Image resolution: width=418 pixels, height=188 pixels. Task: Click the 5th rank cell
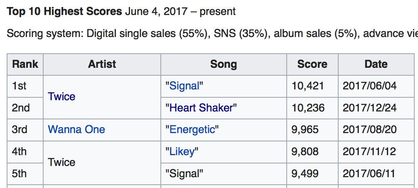point(20,173)
